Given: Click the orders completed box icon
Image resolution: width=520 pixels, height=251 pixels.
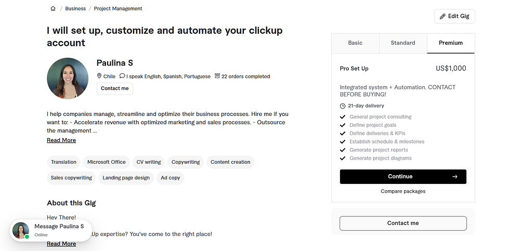Looking at the screenshot, I should [x=217, y=76].
